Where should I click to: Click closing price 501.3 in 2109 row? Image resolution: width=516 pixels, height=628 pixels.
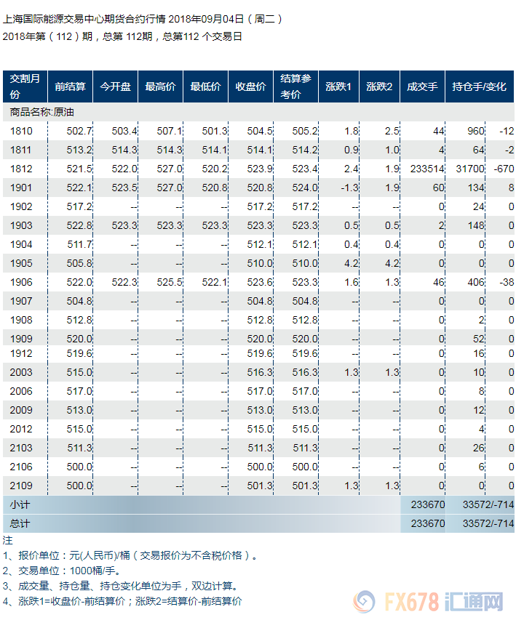(260, 486)
